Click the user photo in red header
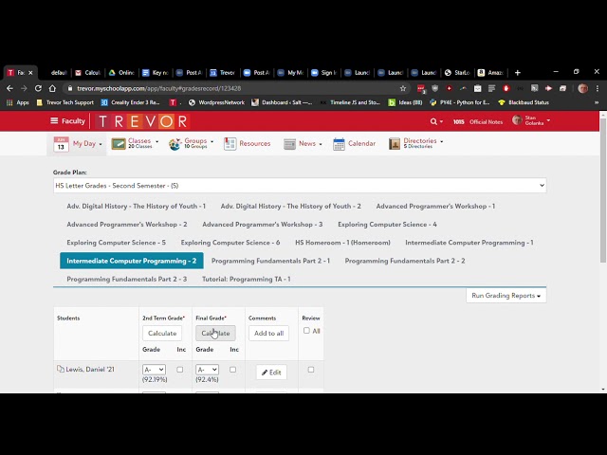The image size is (607, 455). 517,120
